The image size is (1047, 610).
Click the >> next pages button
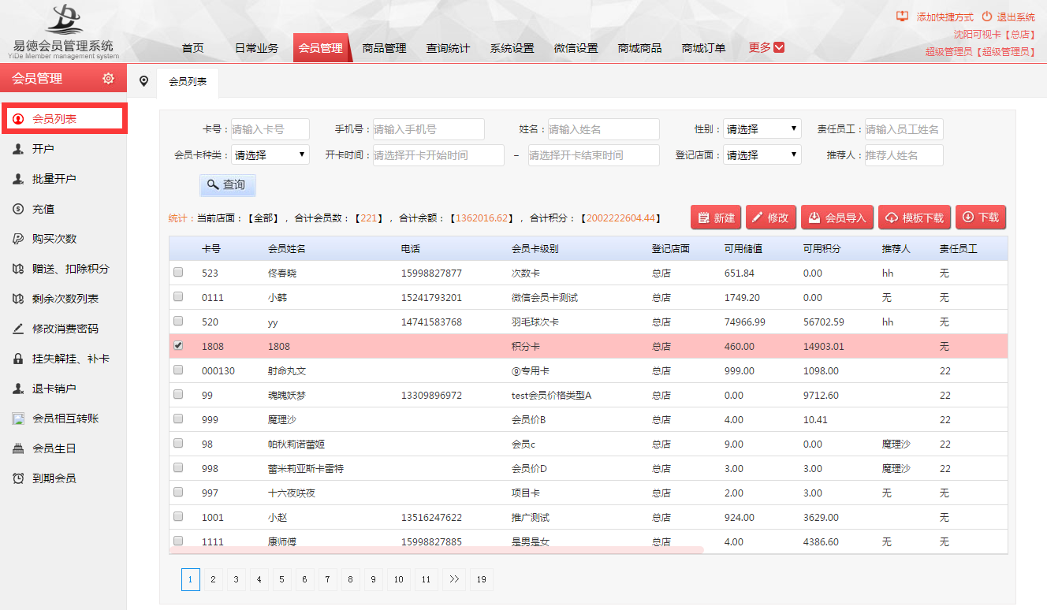[x=453, y=579]
